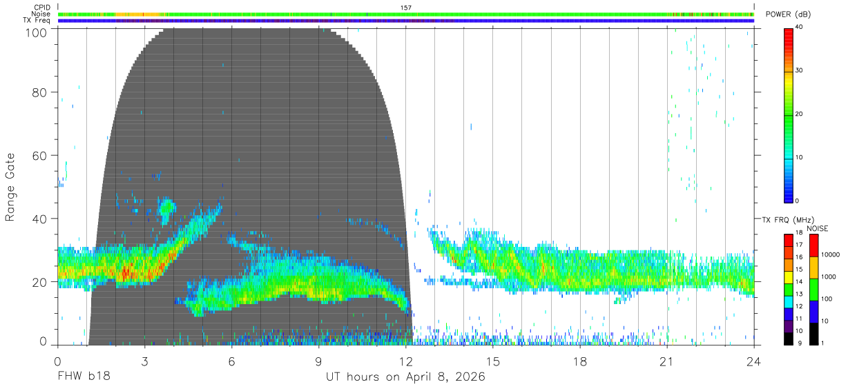Click the 'FHW b18' radar label
The width and height of the screenshot is (848, 391).
(x=84, y=377)
